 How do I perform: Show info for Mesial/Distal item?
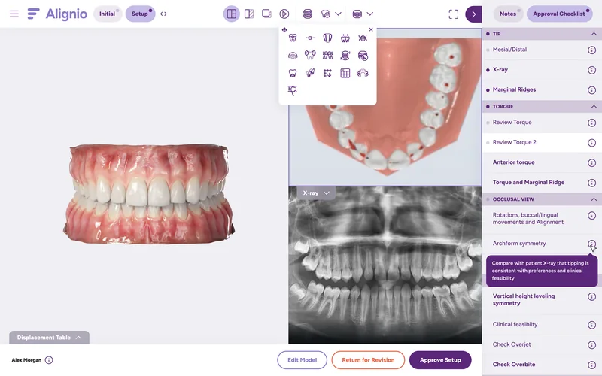pyautogui.click(x=591, y=50)
